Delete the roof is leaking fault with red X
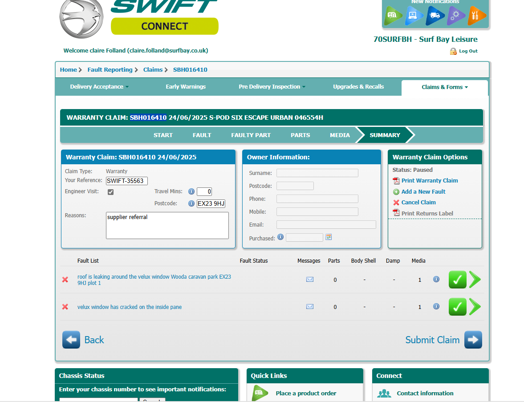 65,280
